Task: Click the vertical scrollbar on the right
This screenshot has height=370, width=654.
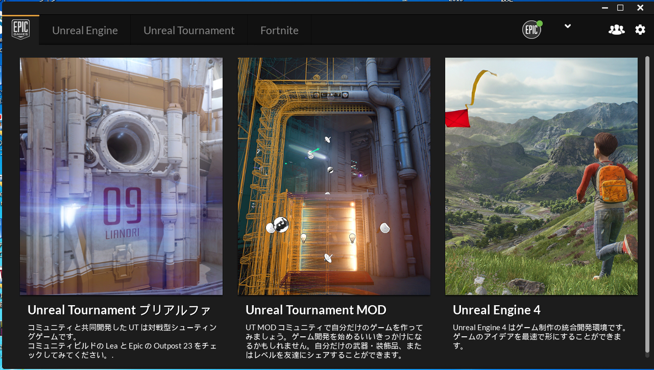Action: coord(647,204)
